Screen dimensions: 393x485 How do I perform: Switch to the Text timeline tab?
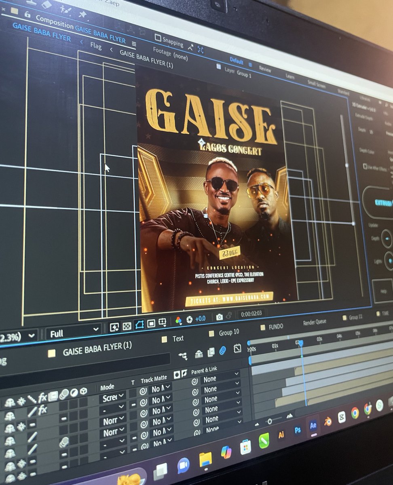tap(177, 339)
